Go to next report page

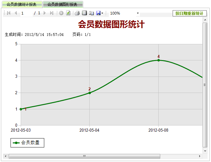(45, 13)
